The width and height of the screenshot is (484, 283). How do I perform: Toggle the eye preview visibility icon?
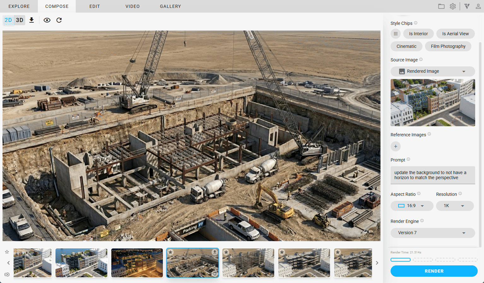(x=47, y=20)
